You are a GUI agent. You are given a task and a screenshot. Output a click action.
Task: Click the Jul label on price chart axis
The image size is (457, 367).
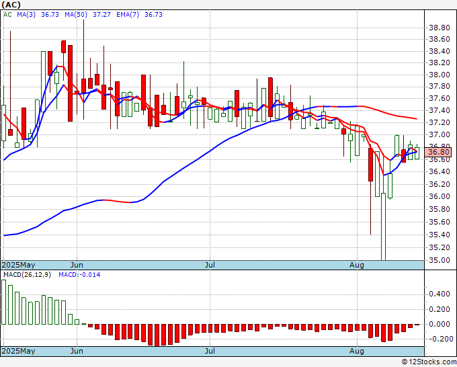coord(210,265)
